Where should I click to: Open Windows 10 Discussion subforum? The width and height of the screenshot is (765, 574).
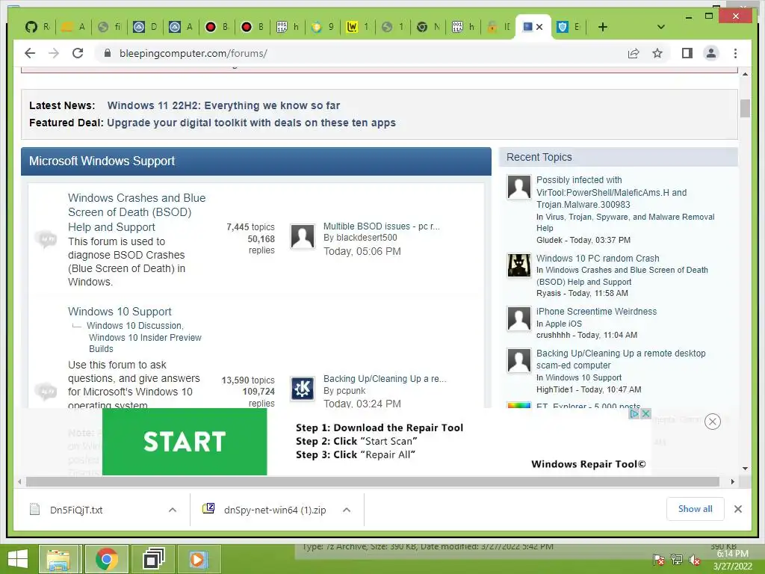pos(134,326)
